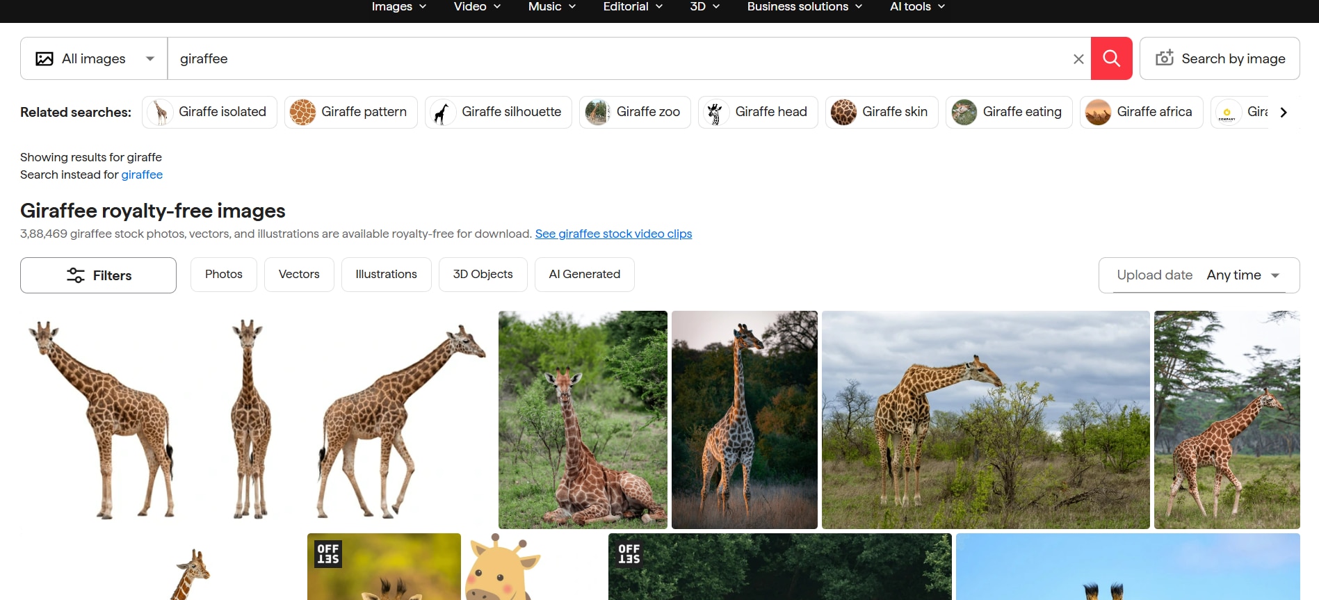Expand the Video menu
The image size is (1319, 600).
[477, 7]
